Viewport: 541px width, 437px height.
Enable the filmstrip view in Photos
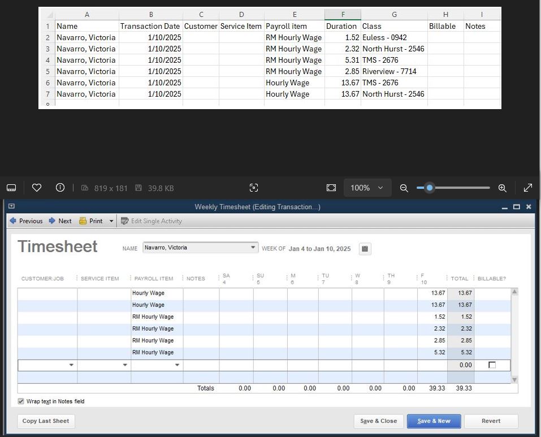11,187
